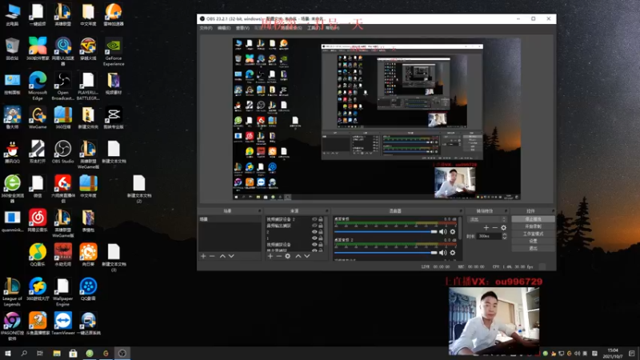Open the Wallpaper Engine desktop icon
The height and width of the screenshot is (360, 640).
(63, 292)
